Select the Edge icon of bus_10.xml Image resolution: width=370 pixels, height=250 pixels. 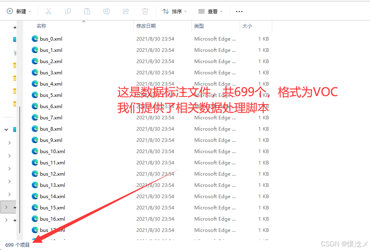point(35,152)
